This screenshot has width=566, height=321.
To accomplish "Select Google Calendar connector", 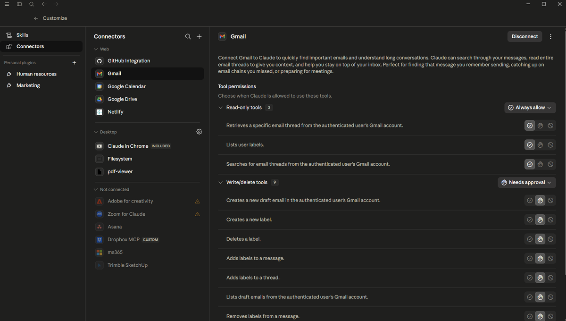I will 148,86.
